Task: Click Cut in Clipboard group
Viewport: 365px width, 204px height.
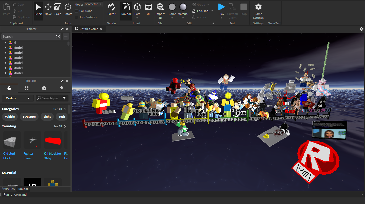Action: (x=18, y=11)
